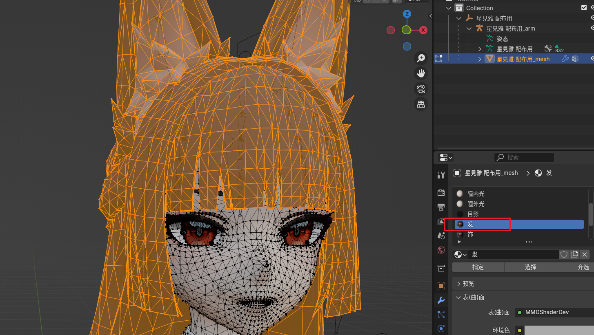The image size is (594, 335).
Task: Toggle the camera view icon
Action: [420, 89]
